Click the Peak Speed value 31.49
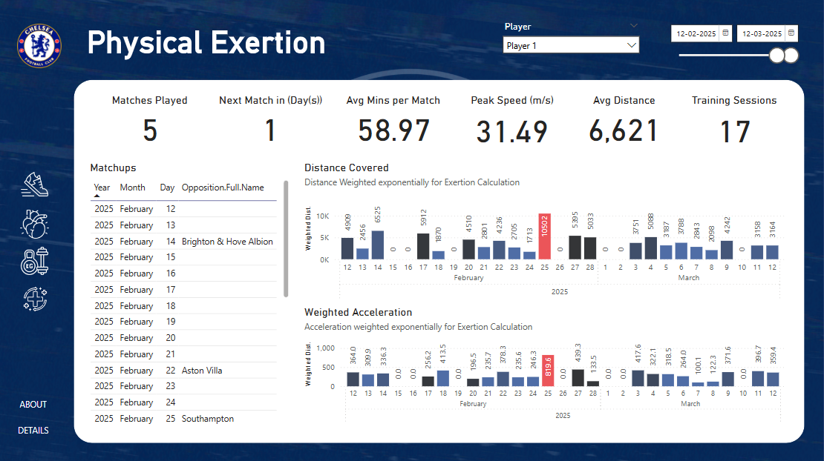 [512, 131]
